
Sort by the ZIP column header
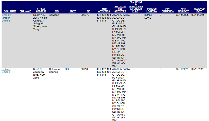pos(88,11)
